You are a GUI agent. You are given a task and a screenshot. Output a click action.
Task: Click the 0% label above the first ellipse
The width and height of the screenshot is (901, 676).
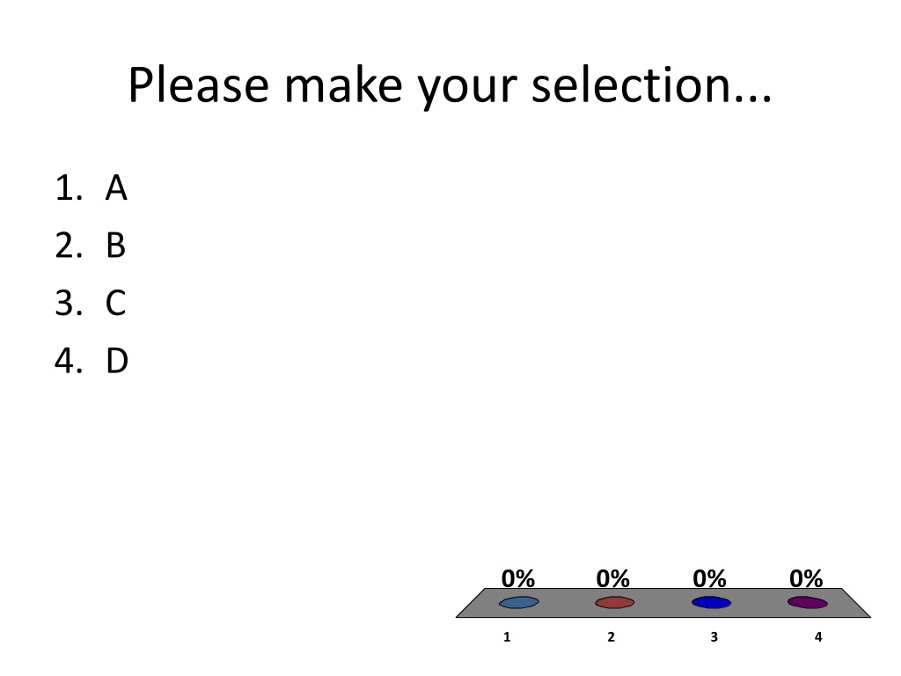pos(517,578)
